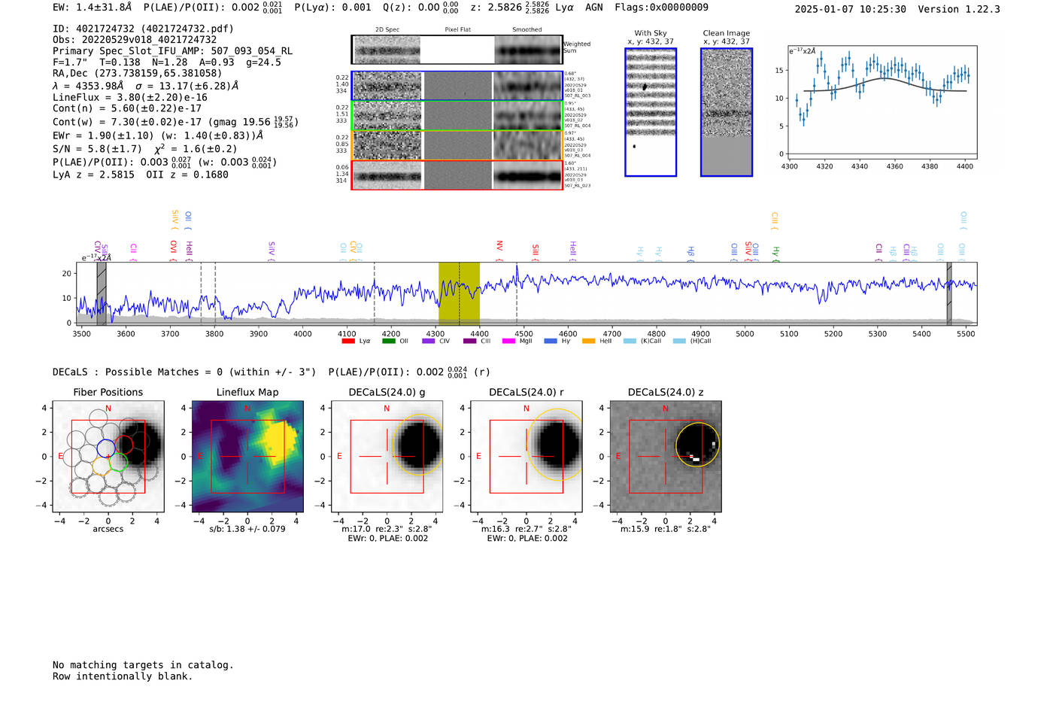1053x717 pixels.
Task: Click the green OII legend swatch
Action: pyautogui.click(x=389, y=341)
